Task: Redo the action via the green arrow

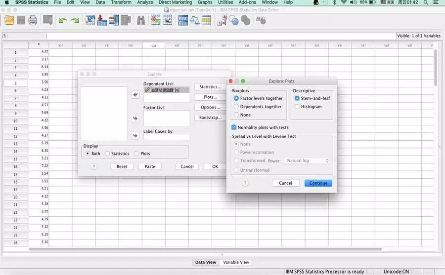Action: pyautogui.click(x=75, y=20)
